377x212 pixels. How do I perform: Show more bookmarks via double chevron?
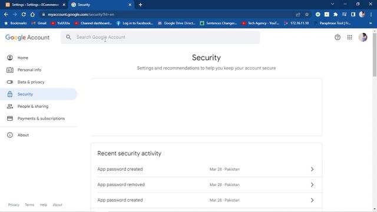371,23
